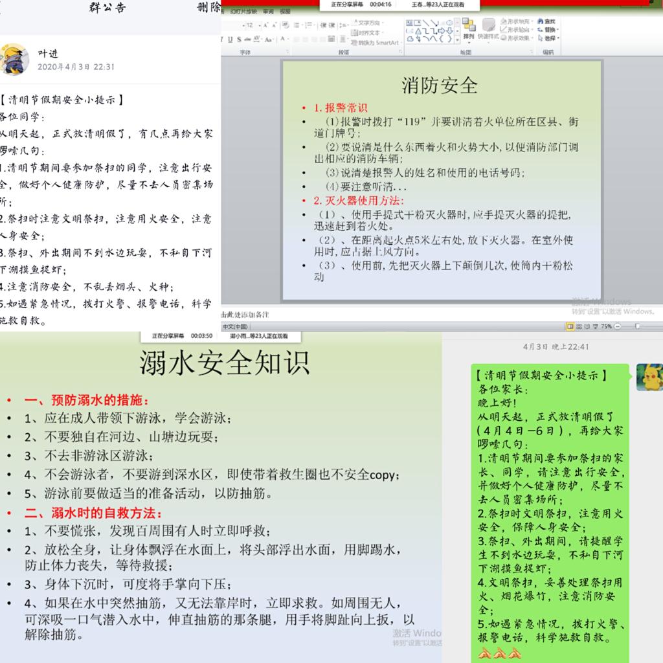Click 删除 in the group notice header
This screenshot has height=663, width=663.
(x=208, y=8)
